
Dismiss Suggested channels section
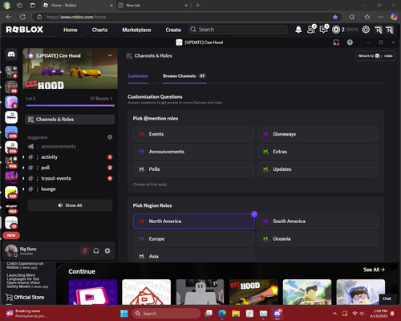pyautogui.click(x=110, y=137)
